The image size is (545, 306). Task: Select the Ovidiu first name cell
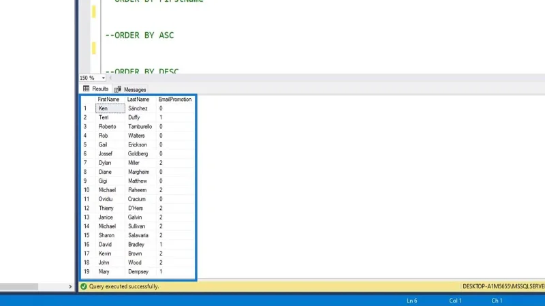[110, 198]
